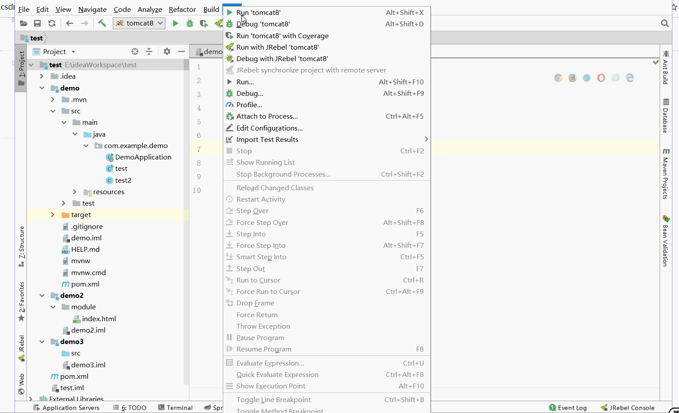Click the Back navigation arrow
Screen dimensions: 679x413
tap(69, 23)
